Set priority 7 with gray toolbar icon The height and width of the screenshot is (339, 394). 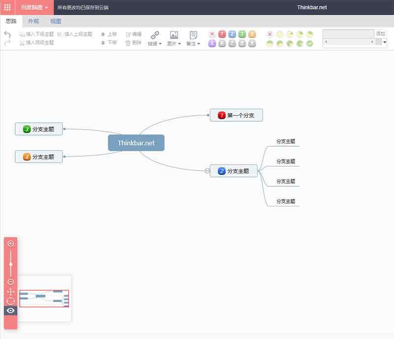click(232, 43)
